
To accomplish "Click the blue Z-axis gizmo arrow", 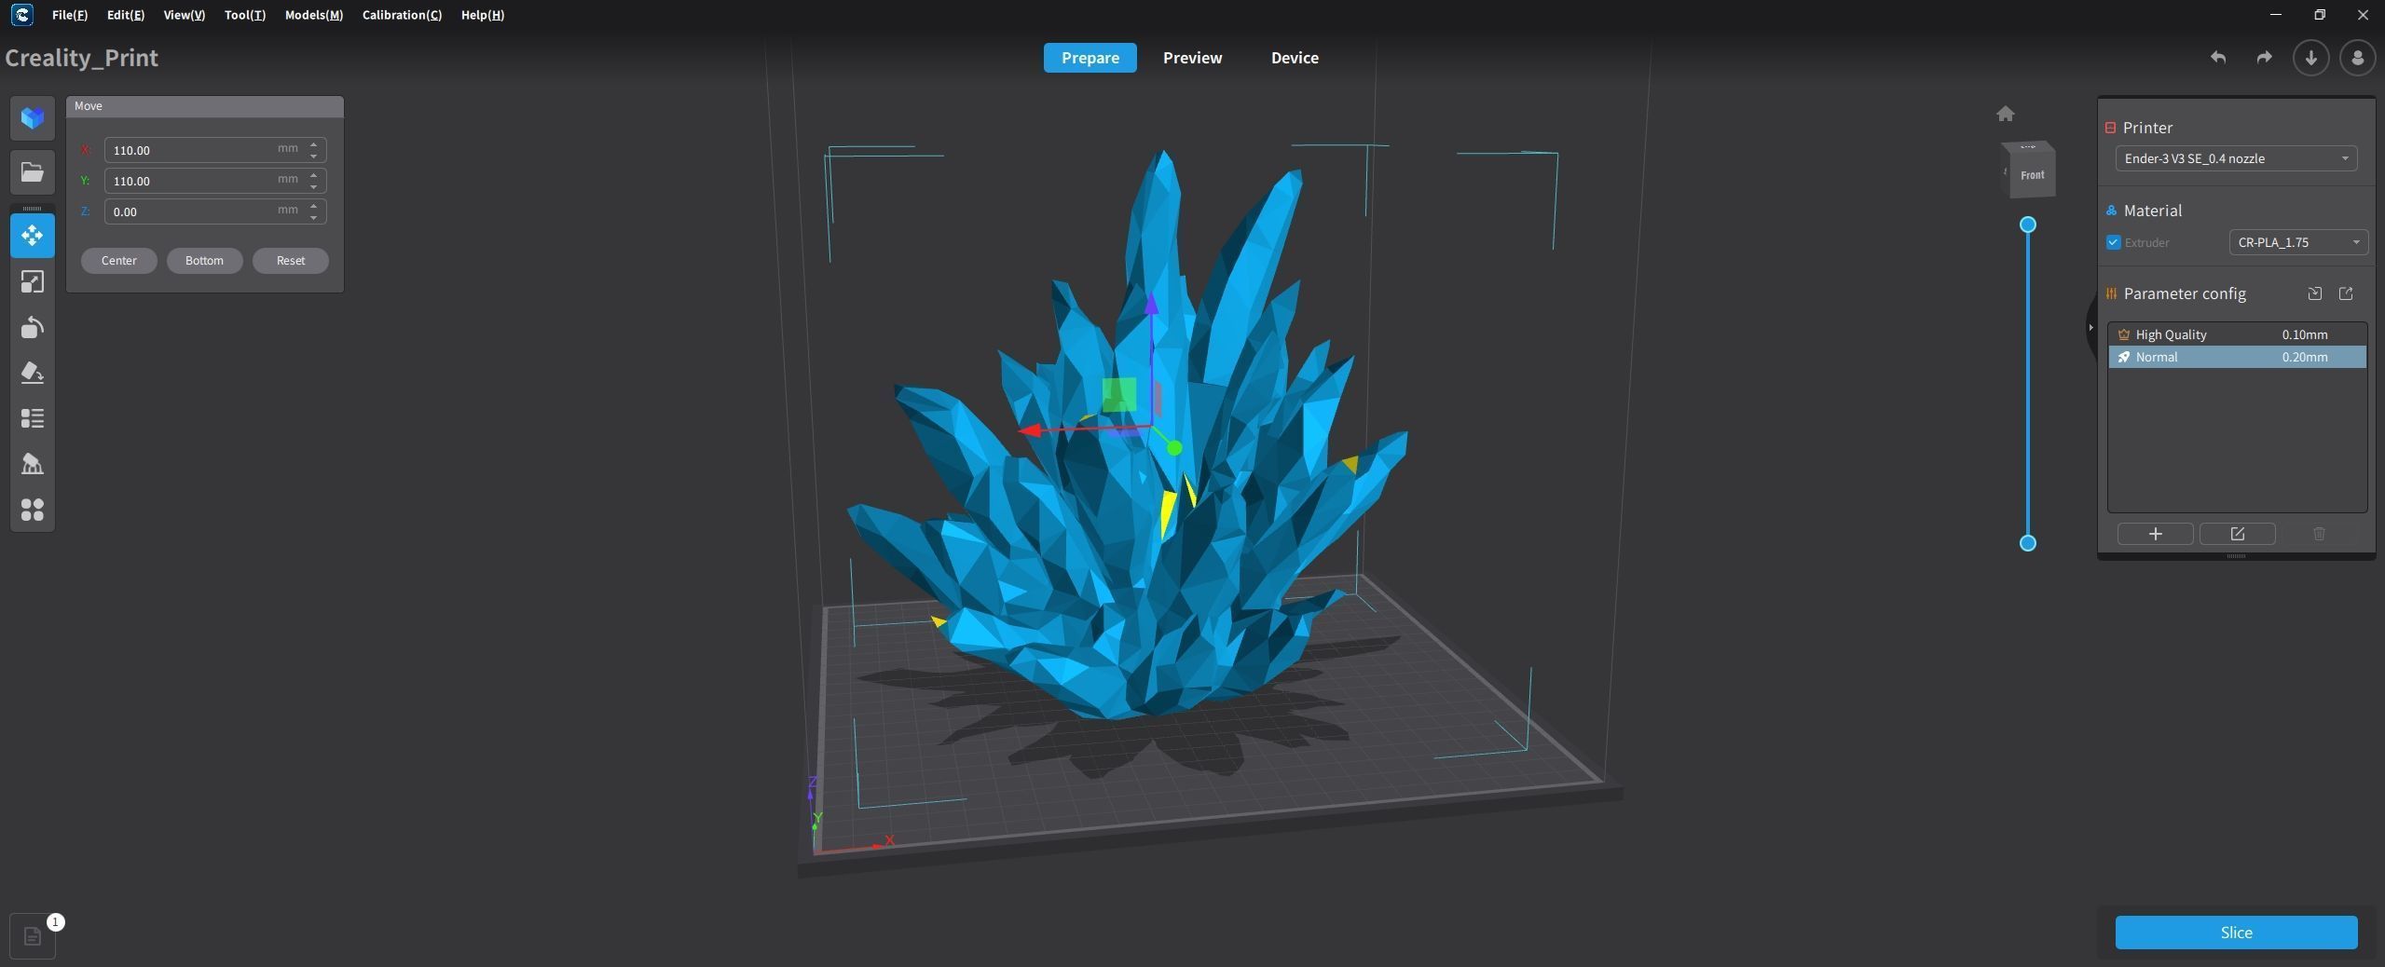I will 1152,304.
